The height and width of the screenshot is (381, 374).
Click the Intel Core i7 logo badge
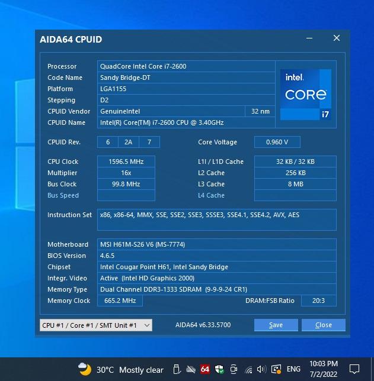[x=306, y=95]
